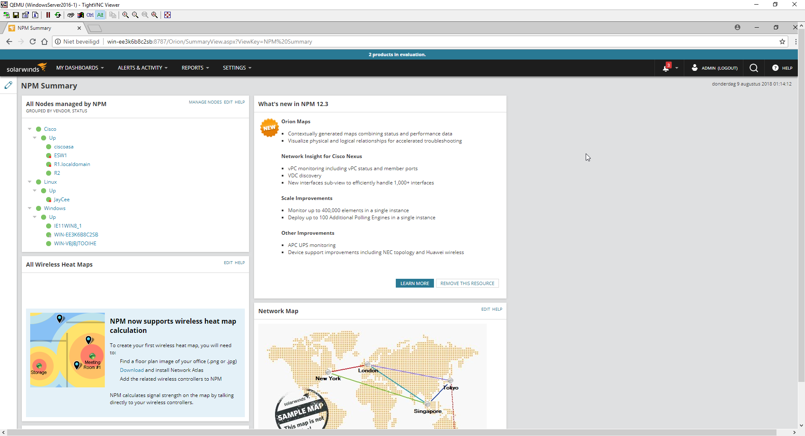
Task: Click the pencil edit icon beside NPM Summary
Action: [x=8, y=86]
